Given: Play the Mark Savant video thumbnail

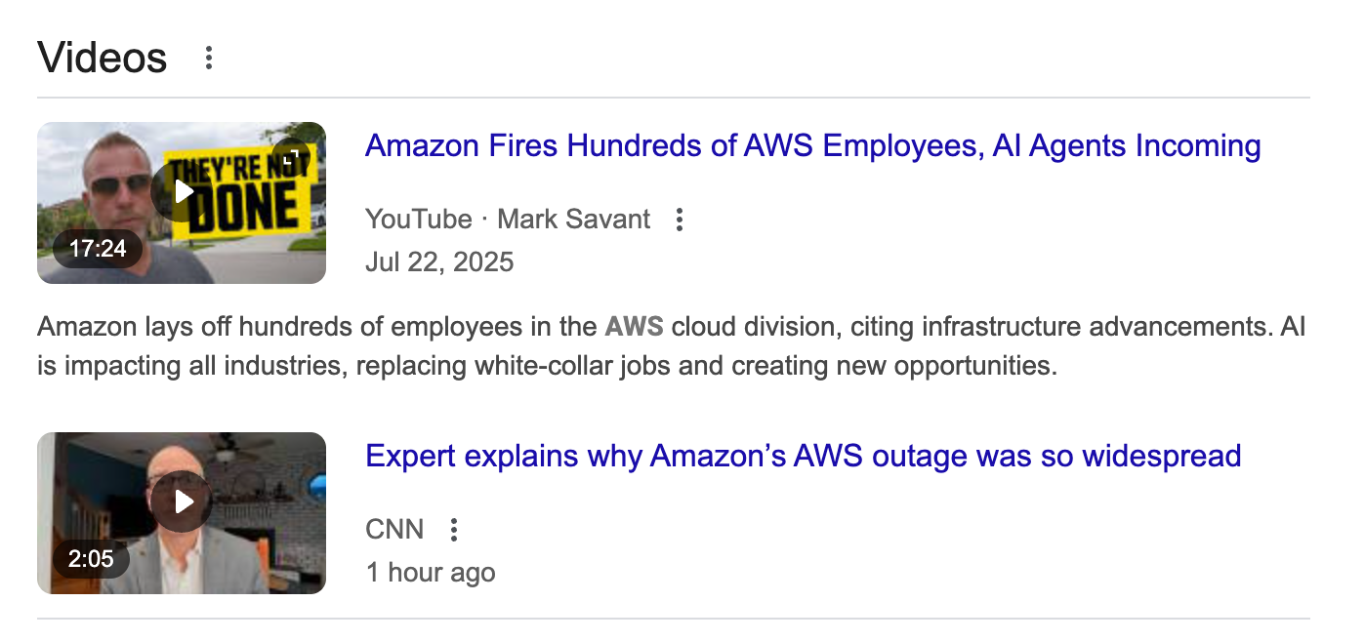Looking at the screenshot, I should 182,190.
